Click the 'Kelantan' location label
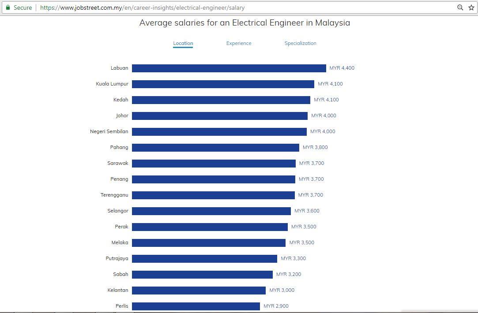The image size is (478, 313). tap(118, 290)
